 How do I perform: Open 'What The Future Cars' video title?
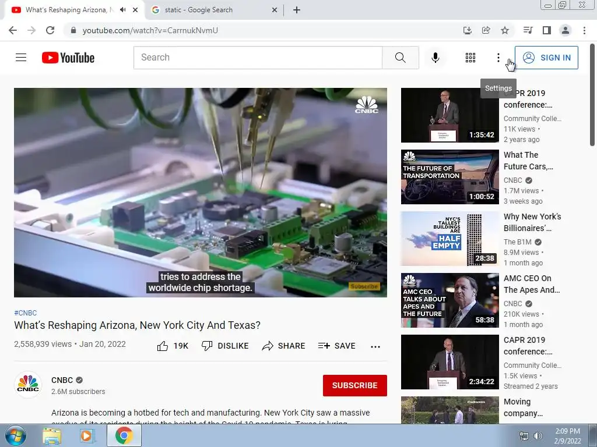click(x=528, y=161)
